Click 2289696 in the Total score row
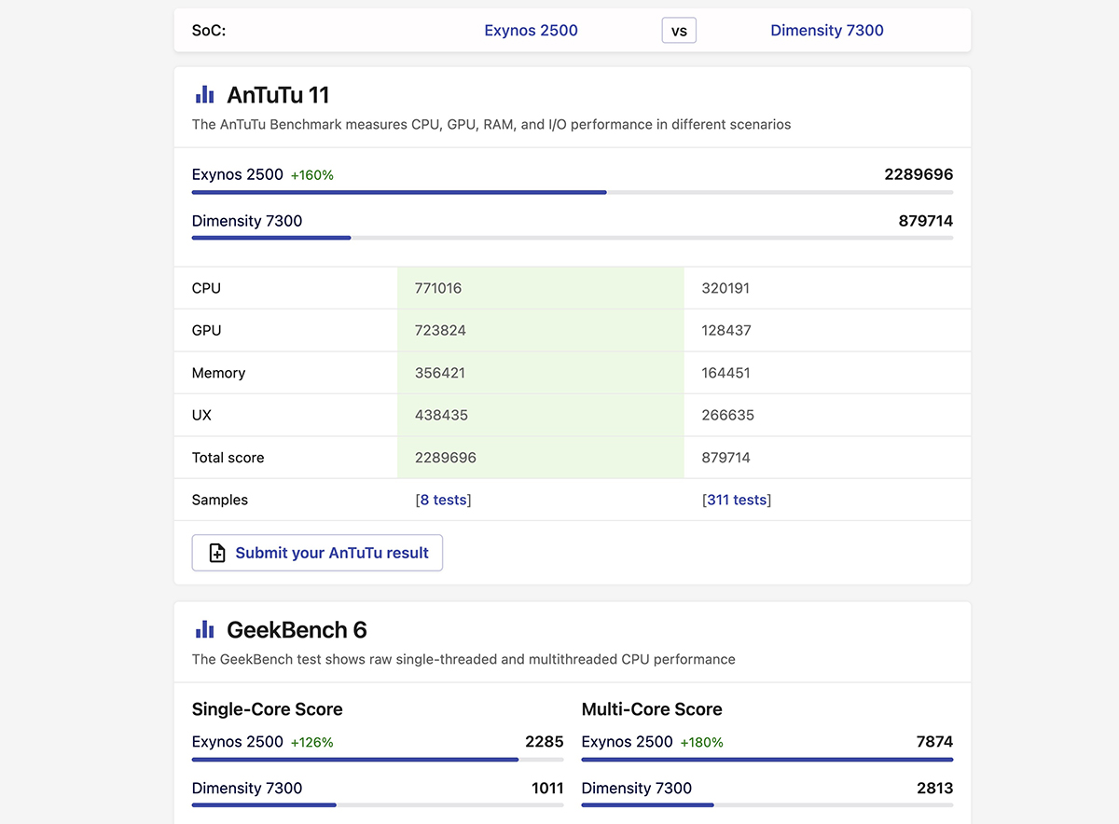Viewport: 1119px width, 824px height. click(x=446, y=458)
